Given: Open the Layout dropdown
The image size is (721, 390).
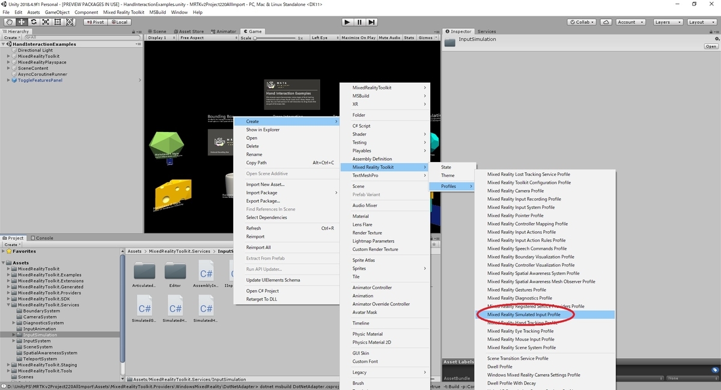Looking at the screenshot, I should coord(701,22).
